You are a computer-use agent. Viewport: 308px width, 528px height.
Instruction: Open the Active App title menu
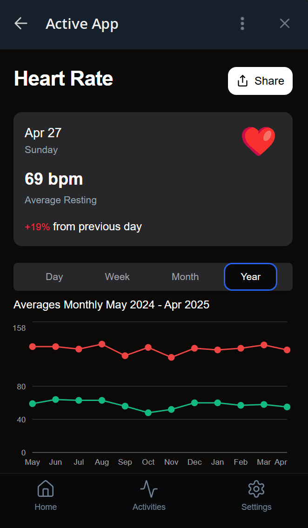[82, 23]
